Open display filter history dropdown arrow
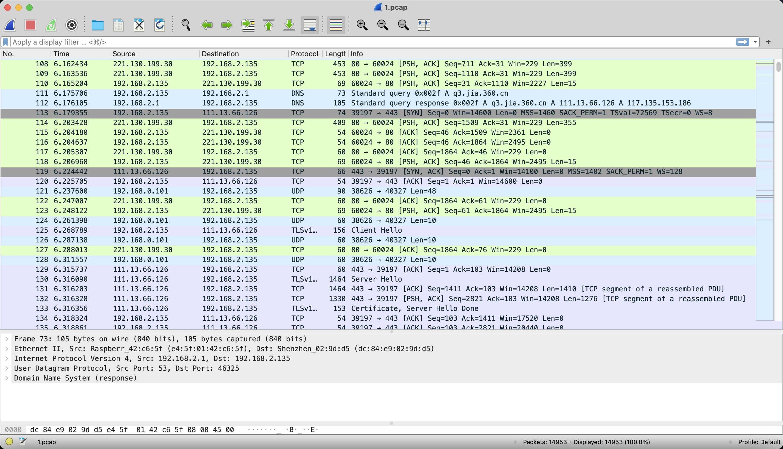The image size is (783, 449). 755,42
